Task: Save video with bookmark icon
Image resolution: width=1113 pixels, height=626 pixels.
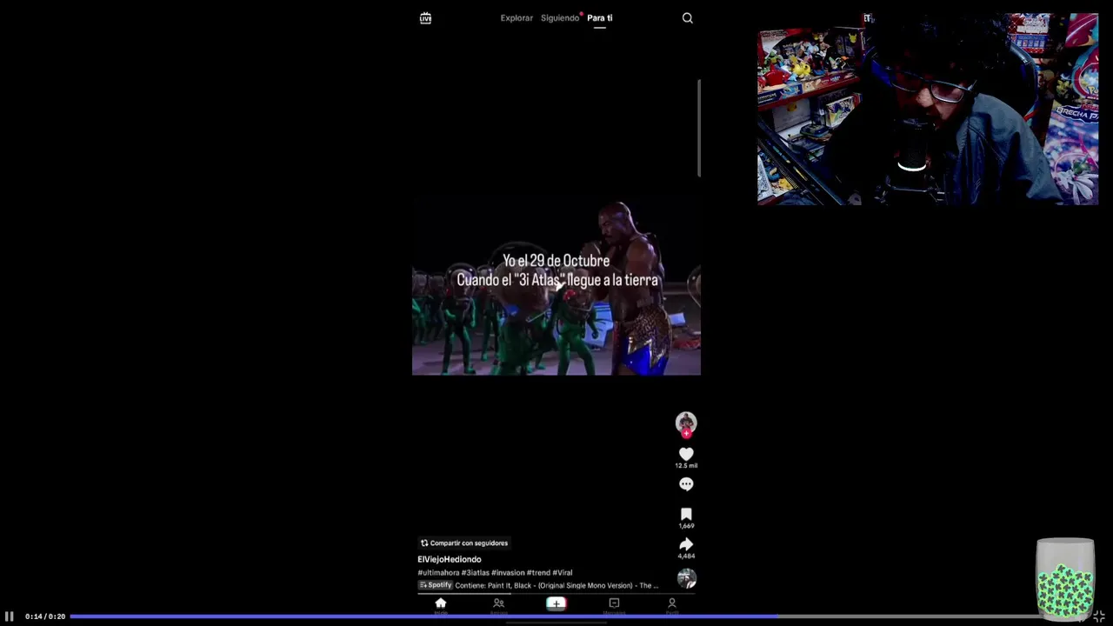Action: point(686,514)
